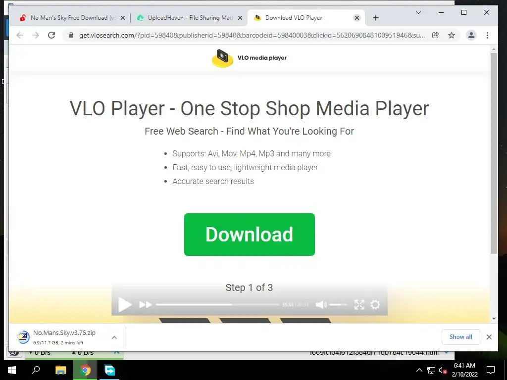Screen dimensions: 507x380
Task: Click the play button in player graphic
Action: tap(124, 305)
